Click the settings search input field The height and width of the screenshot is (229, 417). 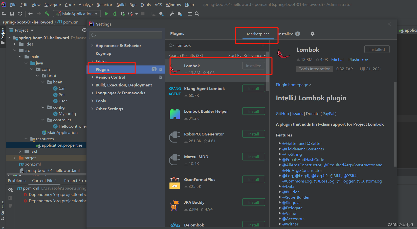126,35
